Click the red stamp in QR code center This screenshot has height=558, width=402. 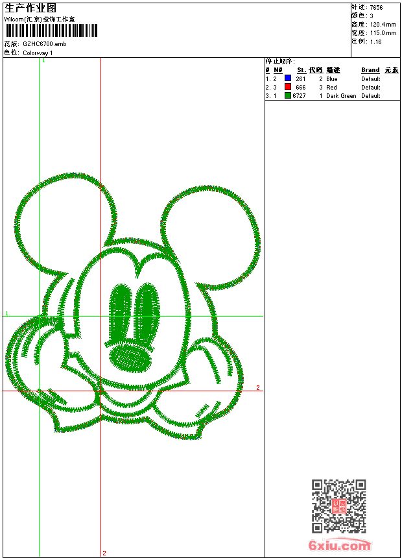pos(338,507)
